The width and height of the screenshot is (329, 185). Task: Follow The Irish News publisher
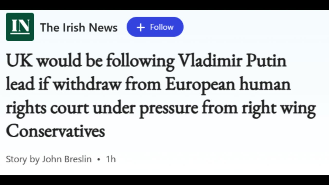pos(155,27)
